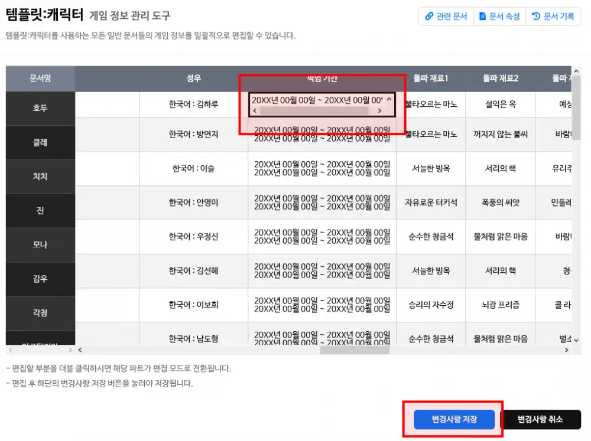
Task: Click the table's horizontal scrollbar thumb
Action: [355, 350]
